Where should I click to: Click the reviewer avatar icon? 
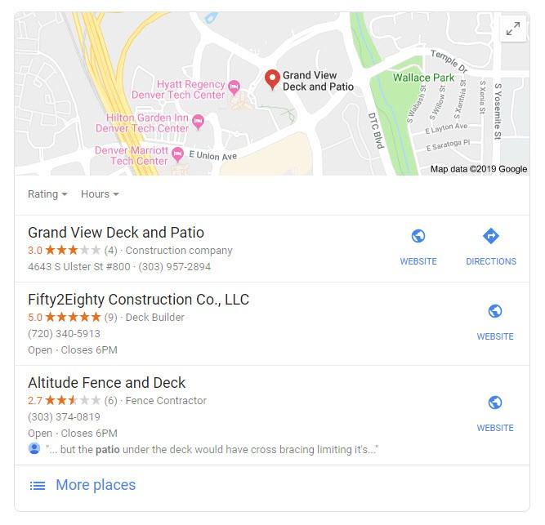(x=34, y=448)
